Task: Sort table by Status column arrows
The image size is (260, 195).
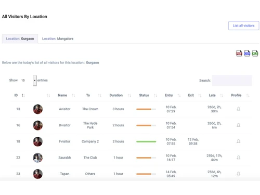Action: click(155, 95)
